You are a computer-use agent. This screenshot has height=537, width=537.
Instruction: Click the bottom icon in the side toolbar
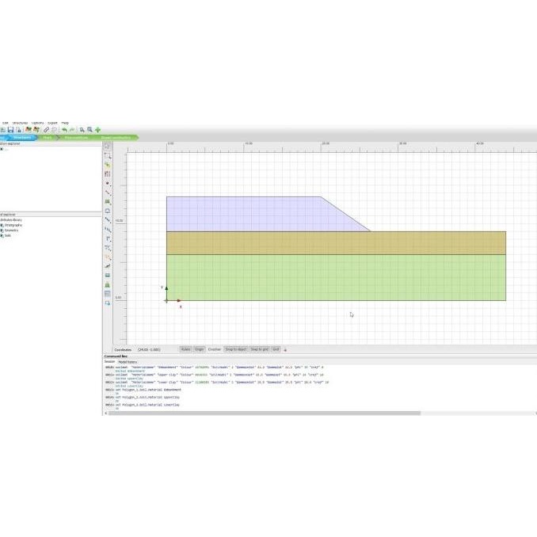pyautogui.click(x=108, y=303)
